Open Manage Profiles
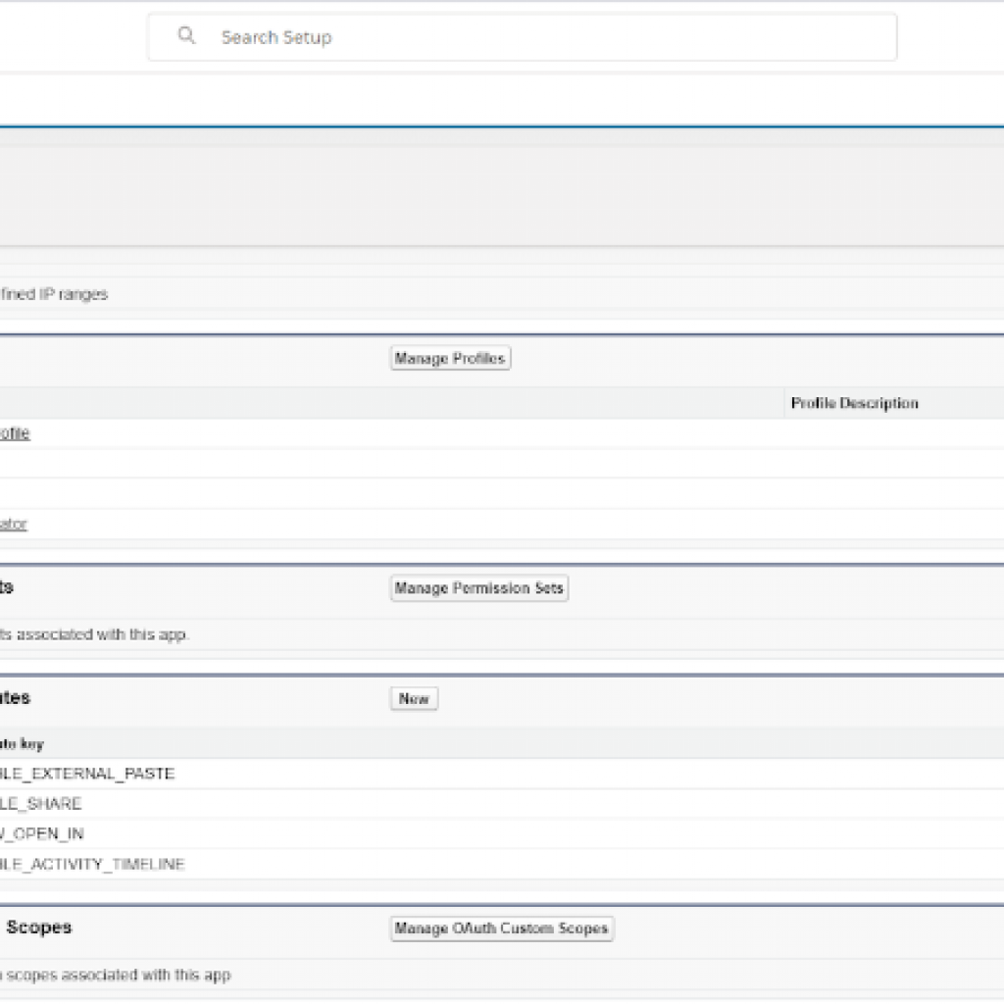Image resolution: width=1004 pixels, height=1004 pixels. point(450,358)
